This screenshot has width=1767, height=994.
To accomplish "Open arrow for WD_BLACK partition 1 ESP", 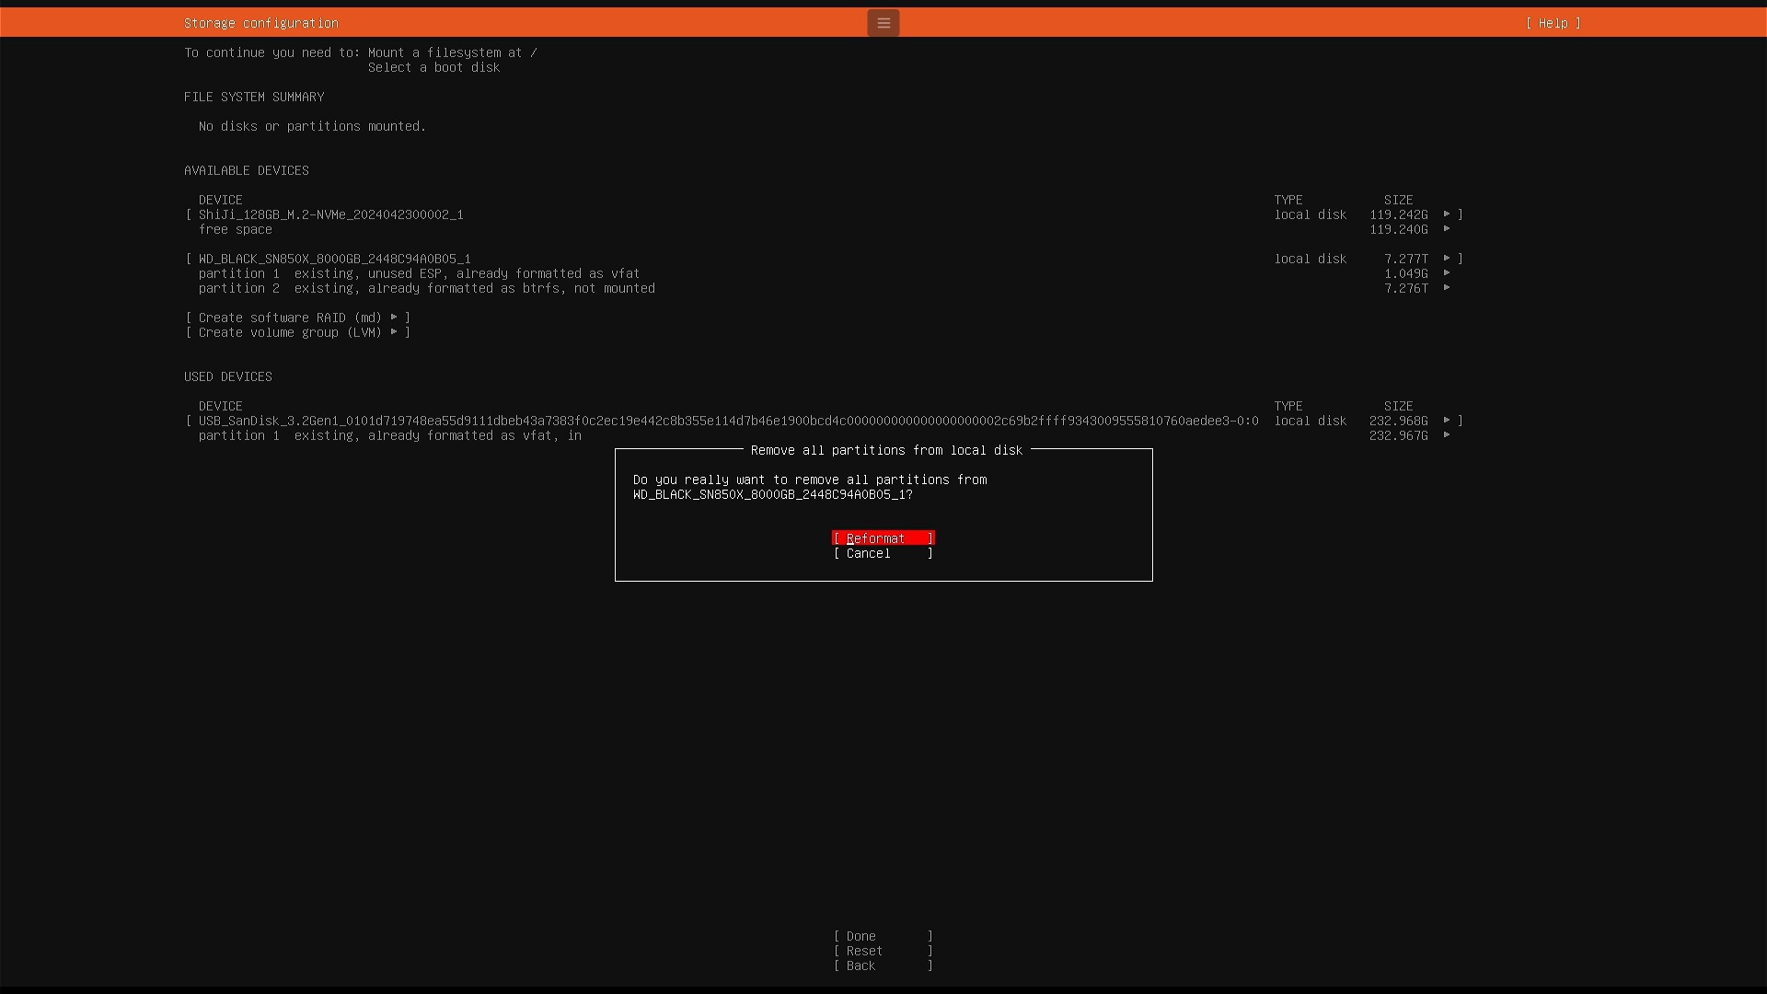I will pyautogui.click(x=1447, y=273).
